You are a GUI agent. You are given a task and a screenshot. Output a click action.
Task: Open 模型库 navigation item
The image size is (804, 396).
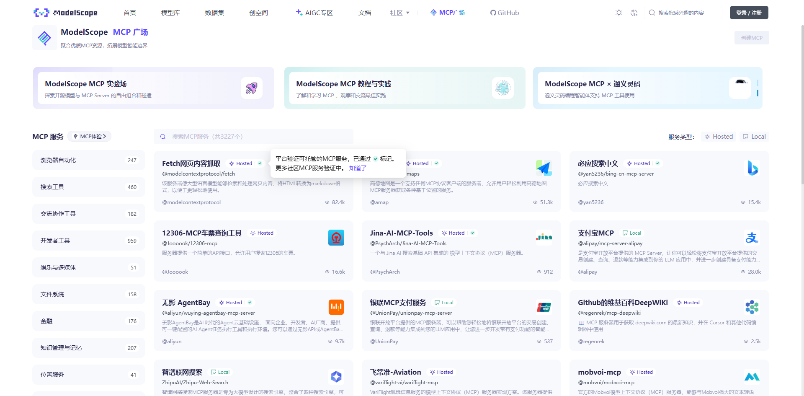(x=171, y=13)
